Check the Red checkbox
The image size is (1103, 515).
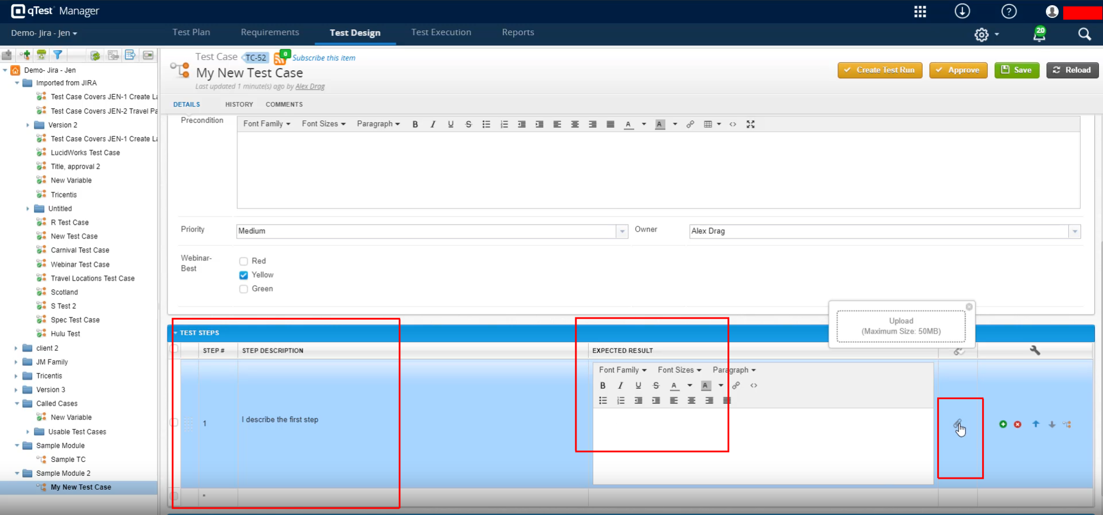pos(244,262)
